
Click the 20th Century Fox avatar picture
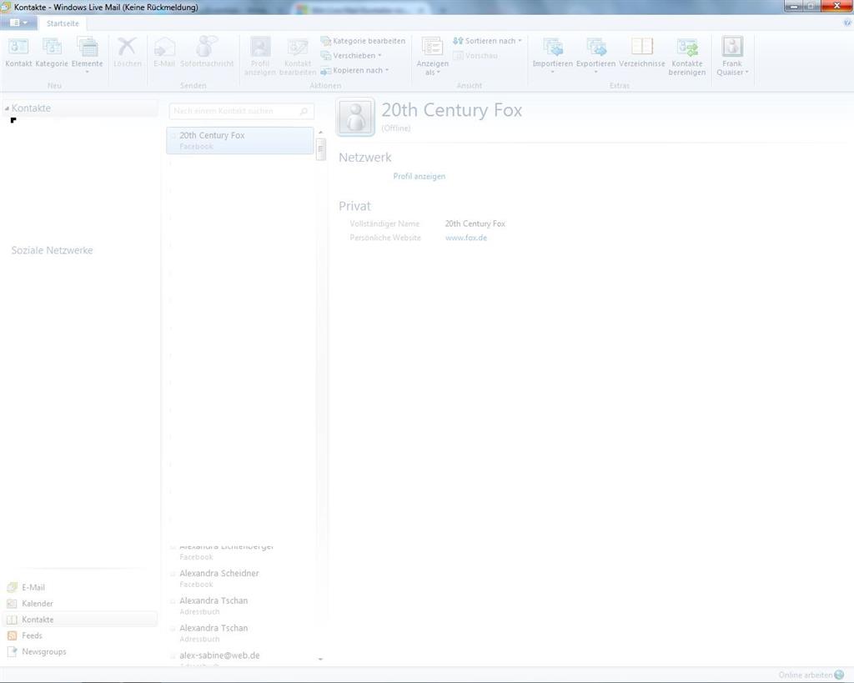pyautogui.click(x=355, y=117)
